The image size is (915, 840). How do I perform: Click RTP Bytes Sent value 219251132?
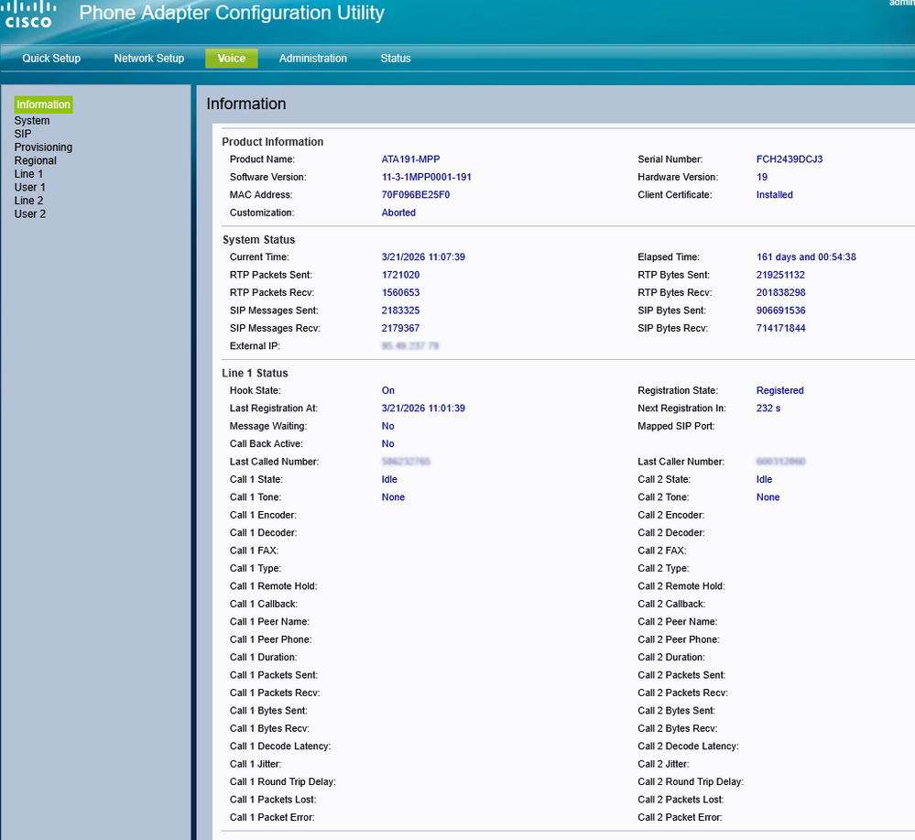(x=780, y=275)
